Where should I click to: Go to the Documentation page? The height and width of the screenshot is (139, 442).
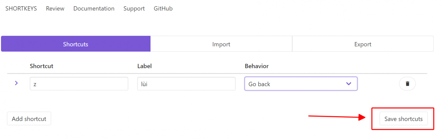tap(94, 9)
